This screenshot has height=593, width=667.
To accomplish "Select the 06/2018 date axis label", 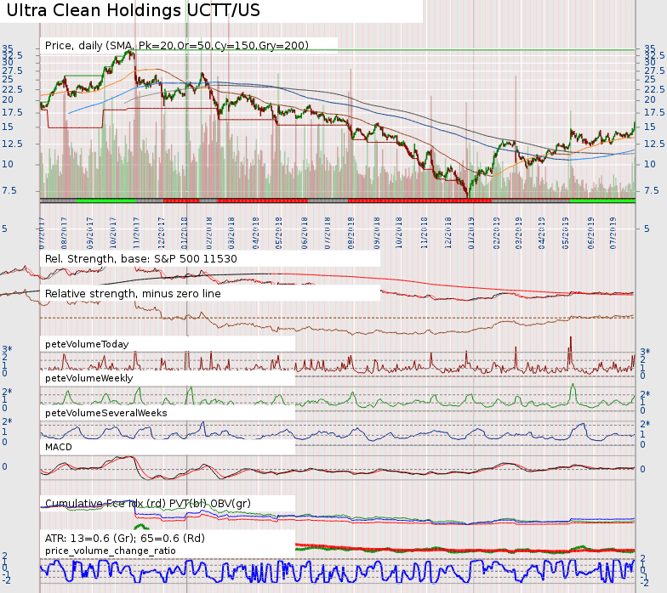I will [305, 233].
